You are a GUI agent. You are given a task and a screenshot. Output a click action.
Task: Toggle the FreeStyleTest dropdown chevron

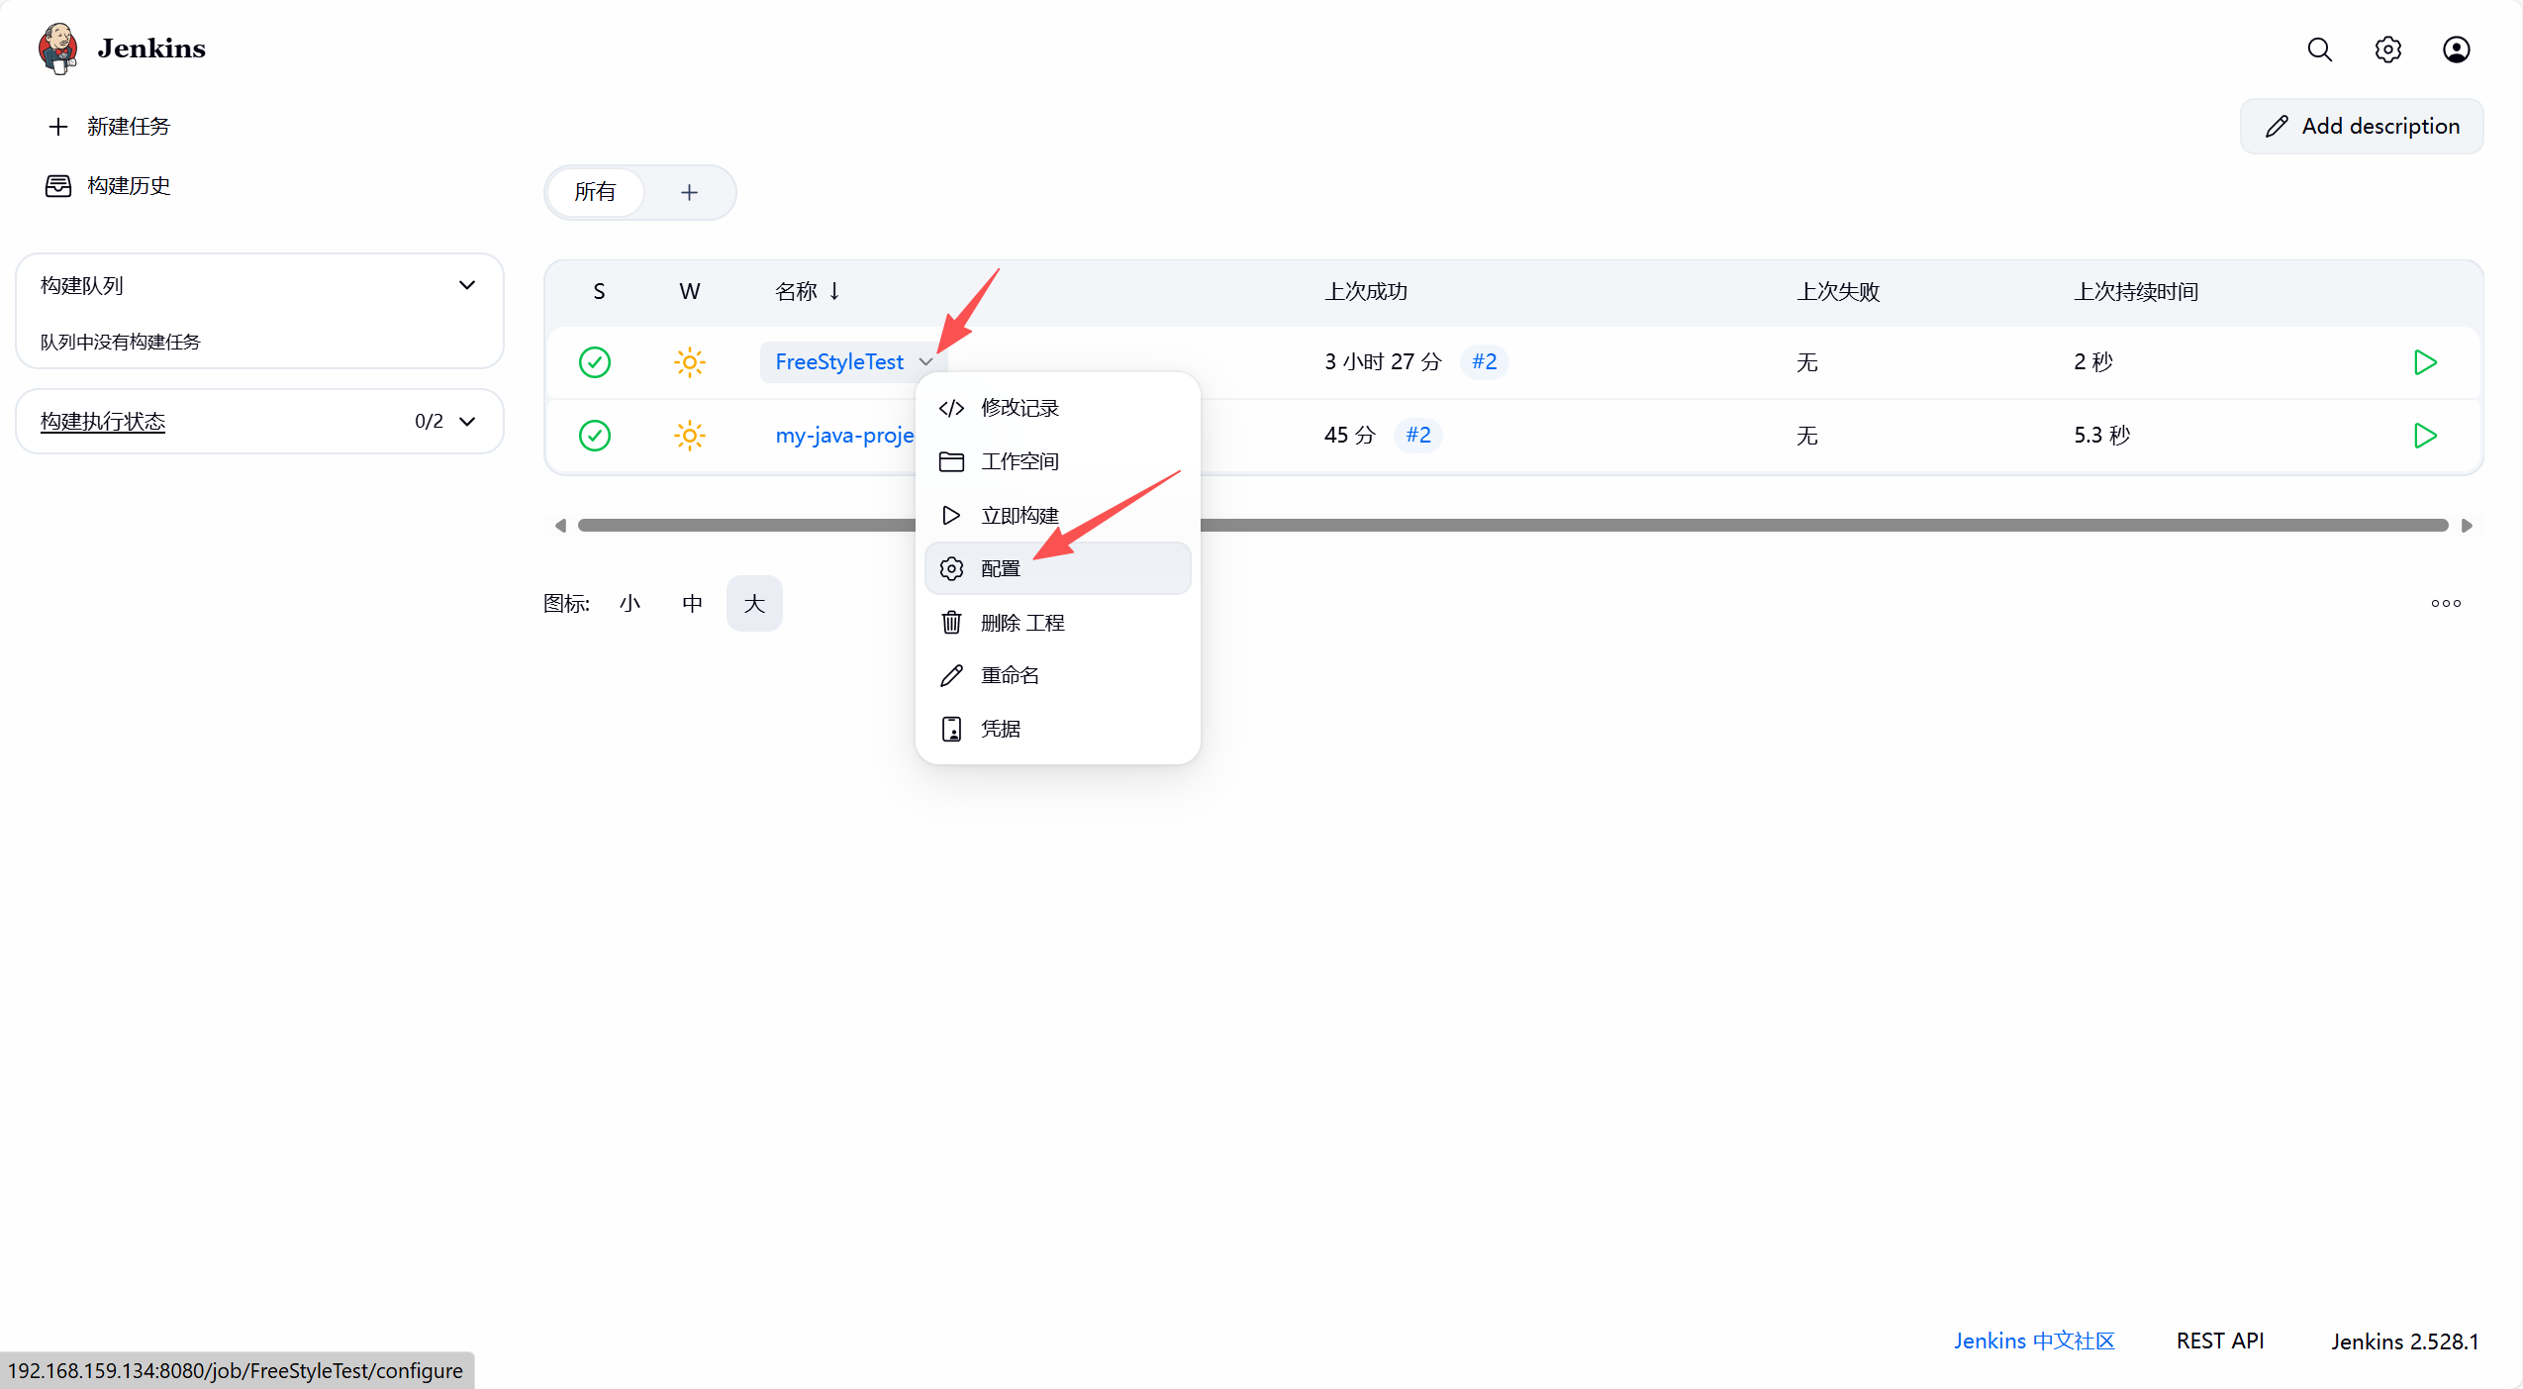925,362
